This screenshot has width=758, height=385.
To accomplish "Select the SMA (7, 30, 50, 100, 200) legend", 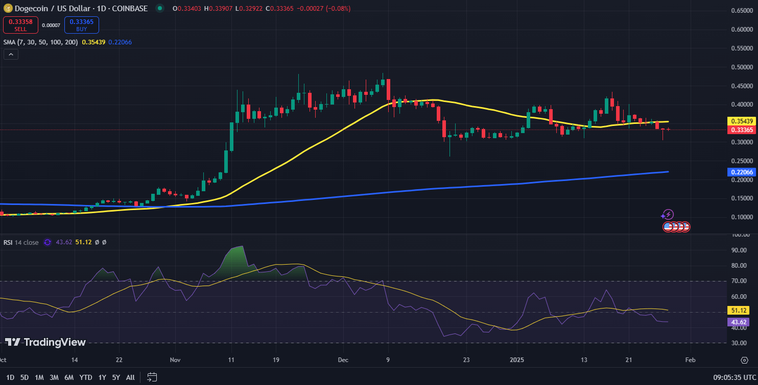I will [41, 42].
